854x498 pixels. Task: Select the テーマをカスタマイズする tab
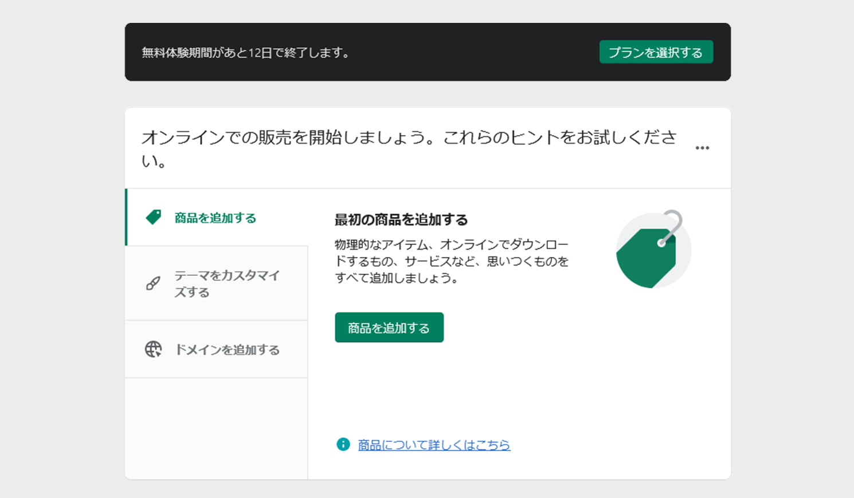point(217,283)
